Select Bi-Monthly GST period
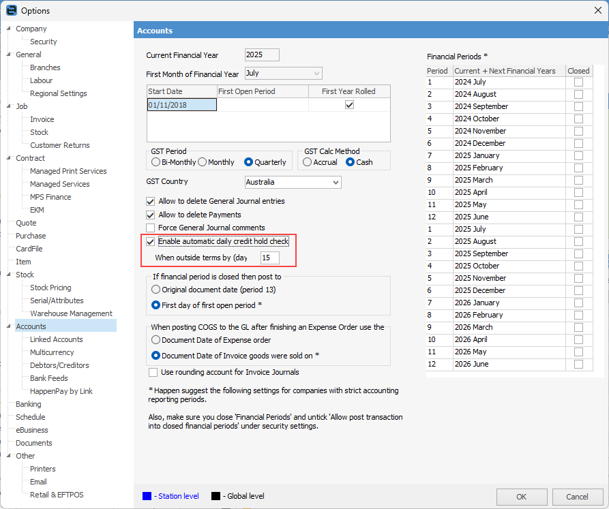 click(x=155, y=162)
